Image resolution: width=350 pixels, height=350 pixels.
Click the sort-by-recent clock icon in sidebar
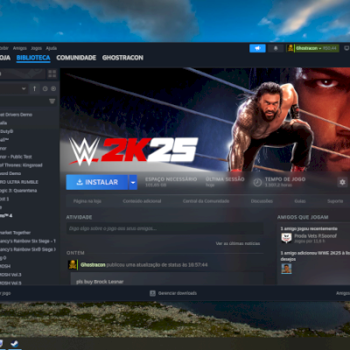(45, 88)
